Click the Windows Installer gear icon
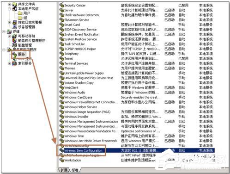The image size is (230, 174). (61, 117)
